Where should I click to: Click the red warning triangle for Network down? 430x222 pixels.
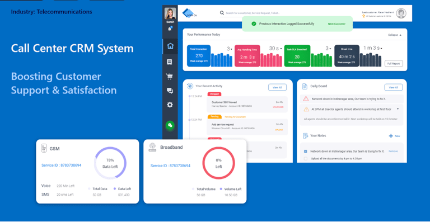click(x=306, y=98)
